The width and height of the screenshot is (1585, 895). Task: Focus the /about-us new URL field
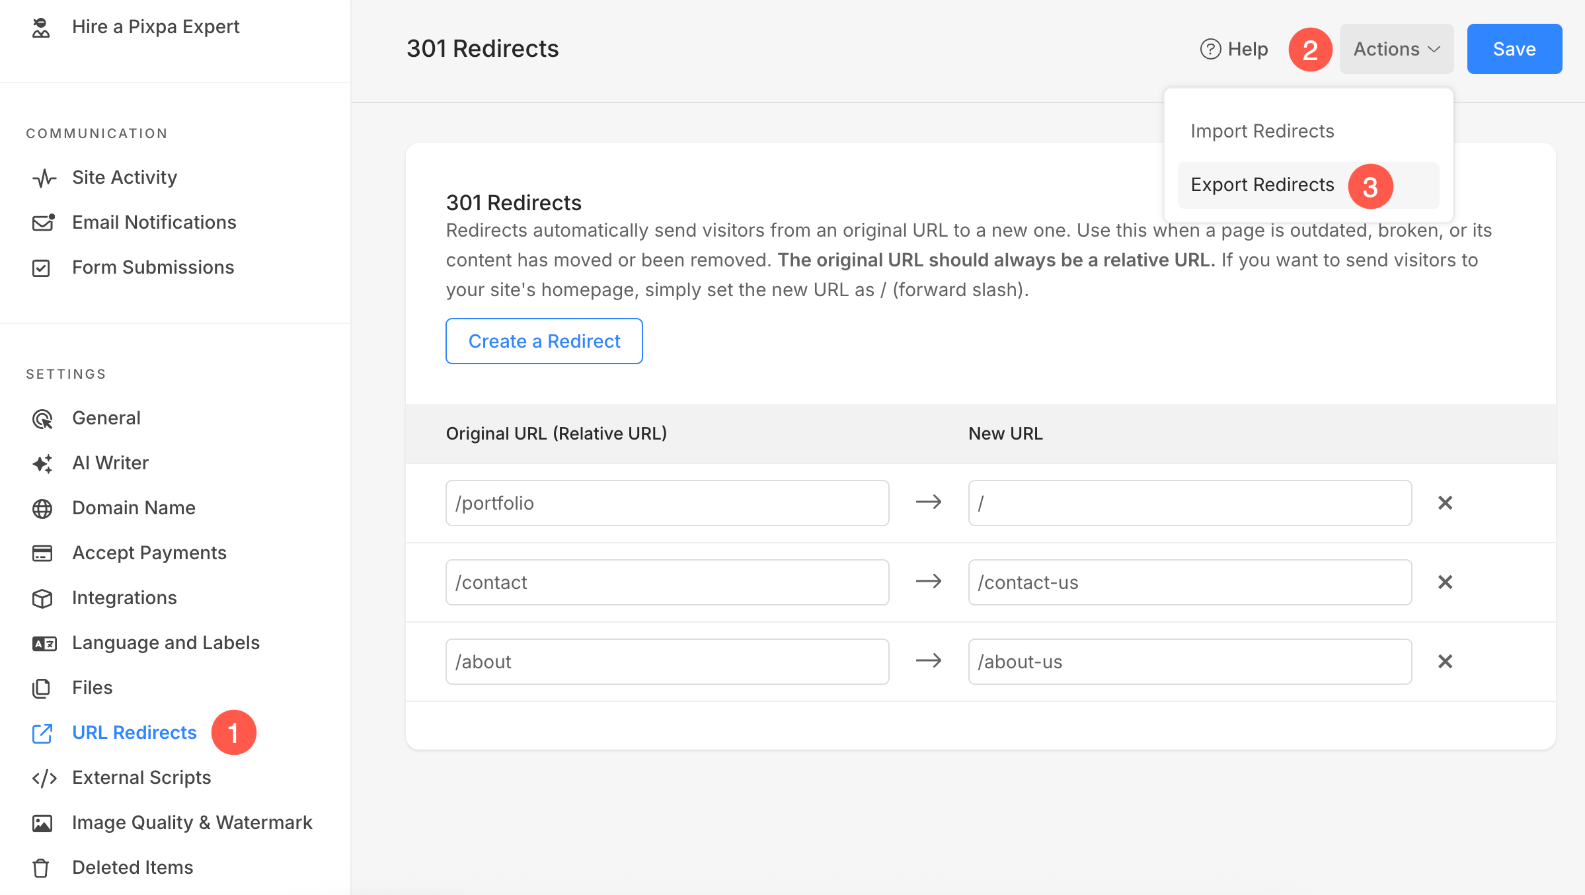point(1189,662)
